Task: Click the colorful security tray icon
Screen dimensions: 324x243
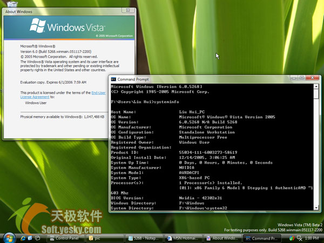Action: (x=292, y=239)
